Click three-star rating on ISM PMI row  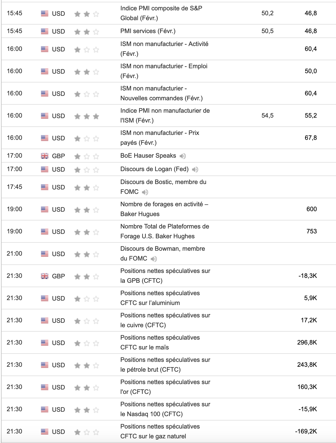click(86, 116)
